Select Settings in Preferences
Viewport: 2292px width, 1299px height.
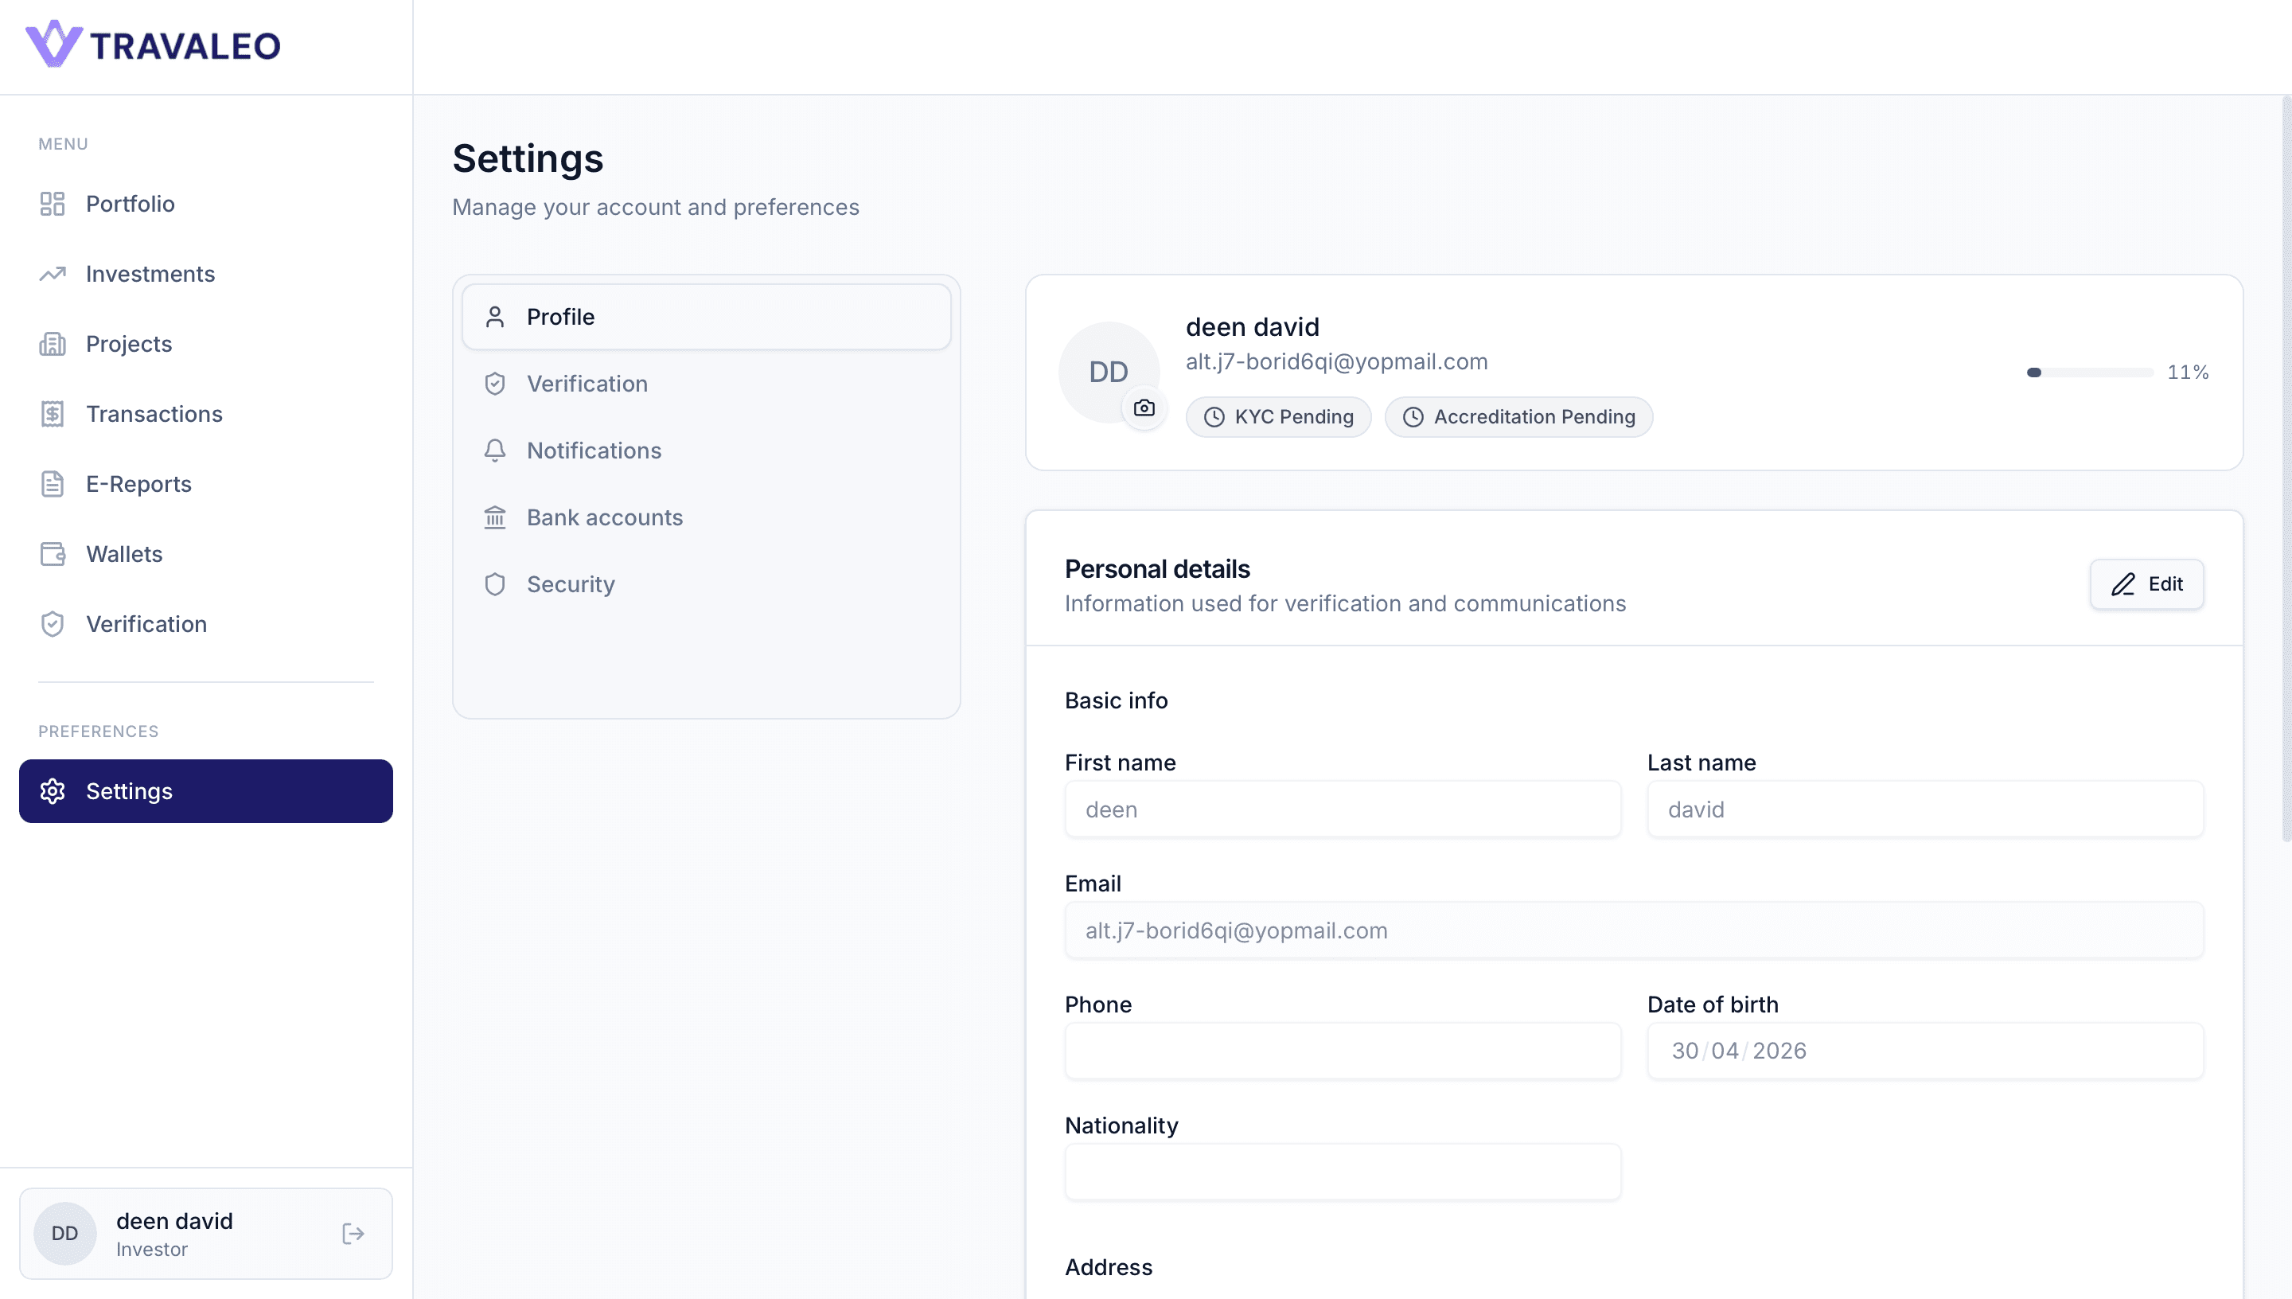206,791
